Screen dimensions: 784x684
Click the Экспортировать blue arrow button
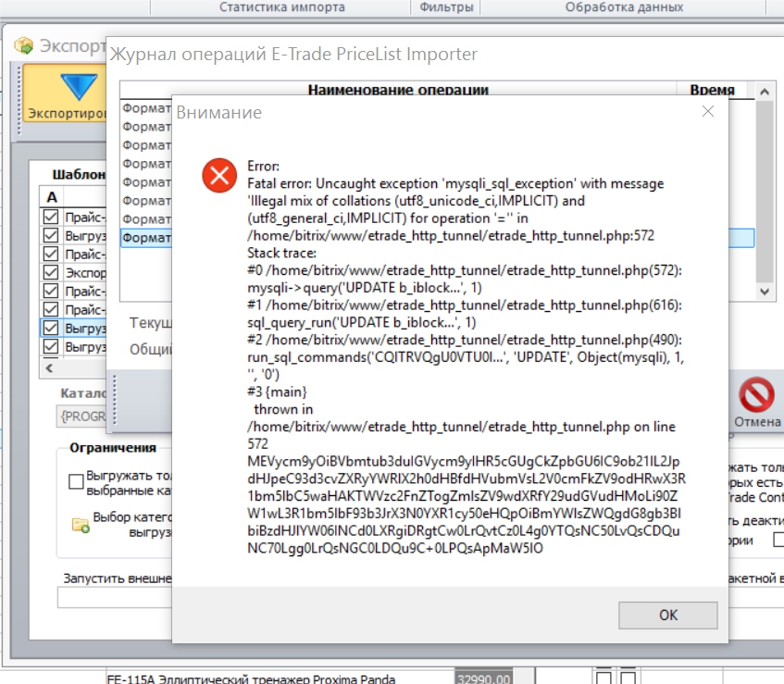point(65,93)
